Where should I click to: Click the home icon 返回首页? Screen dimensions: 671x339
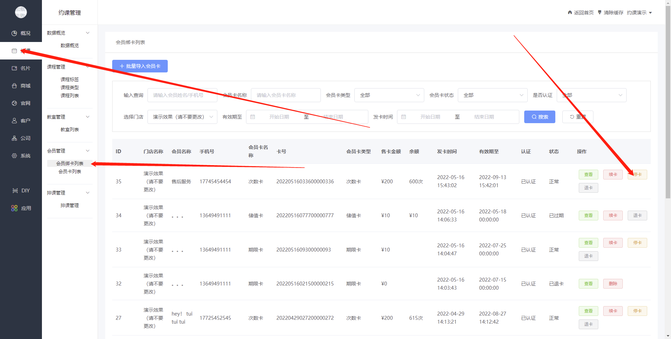tap(570, 12)
